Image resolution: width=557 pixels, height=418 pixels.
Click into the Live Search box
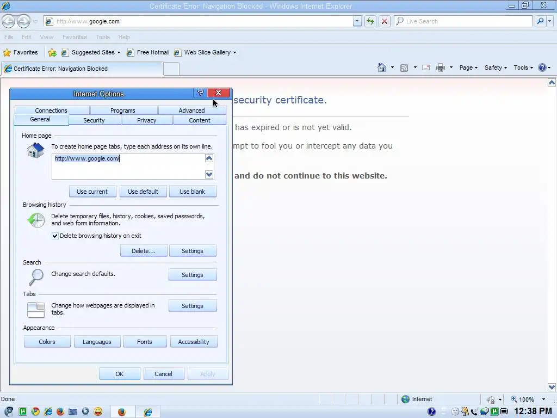[x=463, y=21]
